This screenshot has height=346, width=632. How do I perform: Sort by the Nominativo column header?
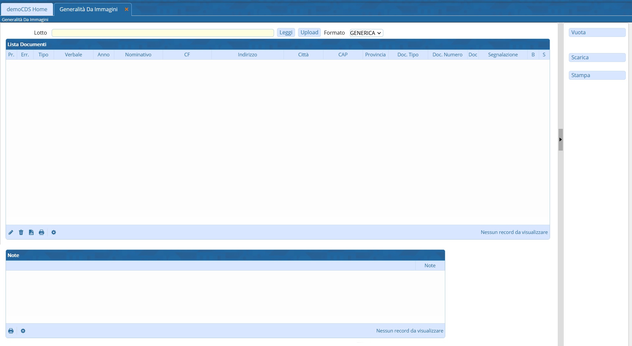click(x=138, y=55)
